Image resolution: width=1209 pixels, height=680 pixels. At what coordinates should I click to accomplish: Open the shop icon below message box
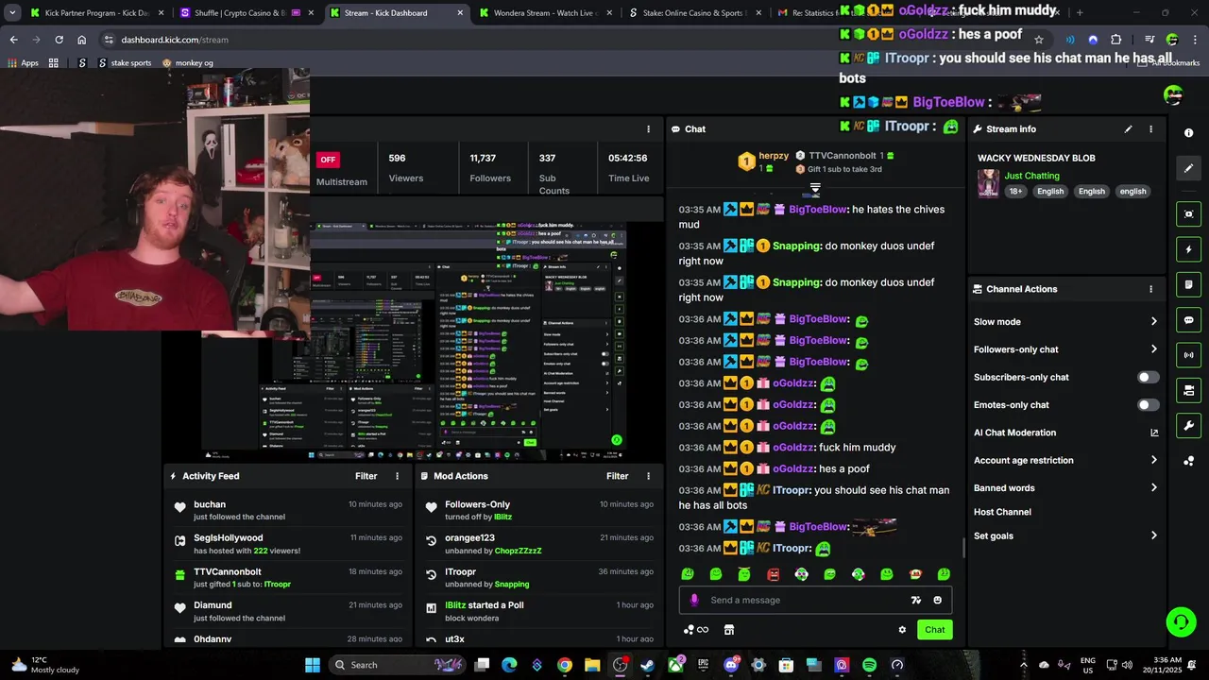(729, 630)
